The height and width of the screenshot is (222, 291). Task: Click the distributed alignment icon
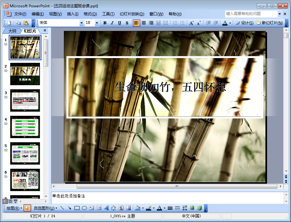coord(158,23)
